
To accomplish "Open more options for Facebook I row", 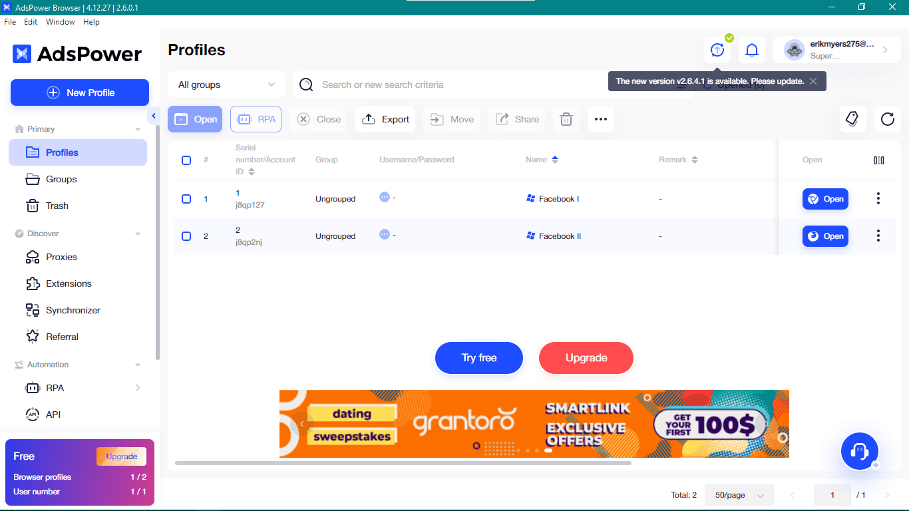I will click(878, 199).
